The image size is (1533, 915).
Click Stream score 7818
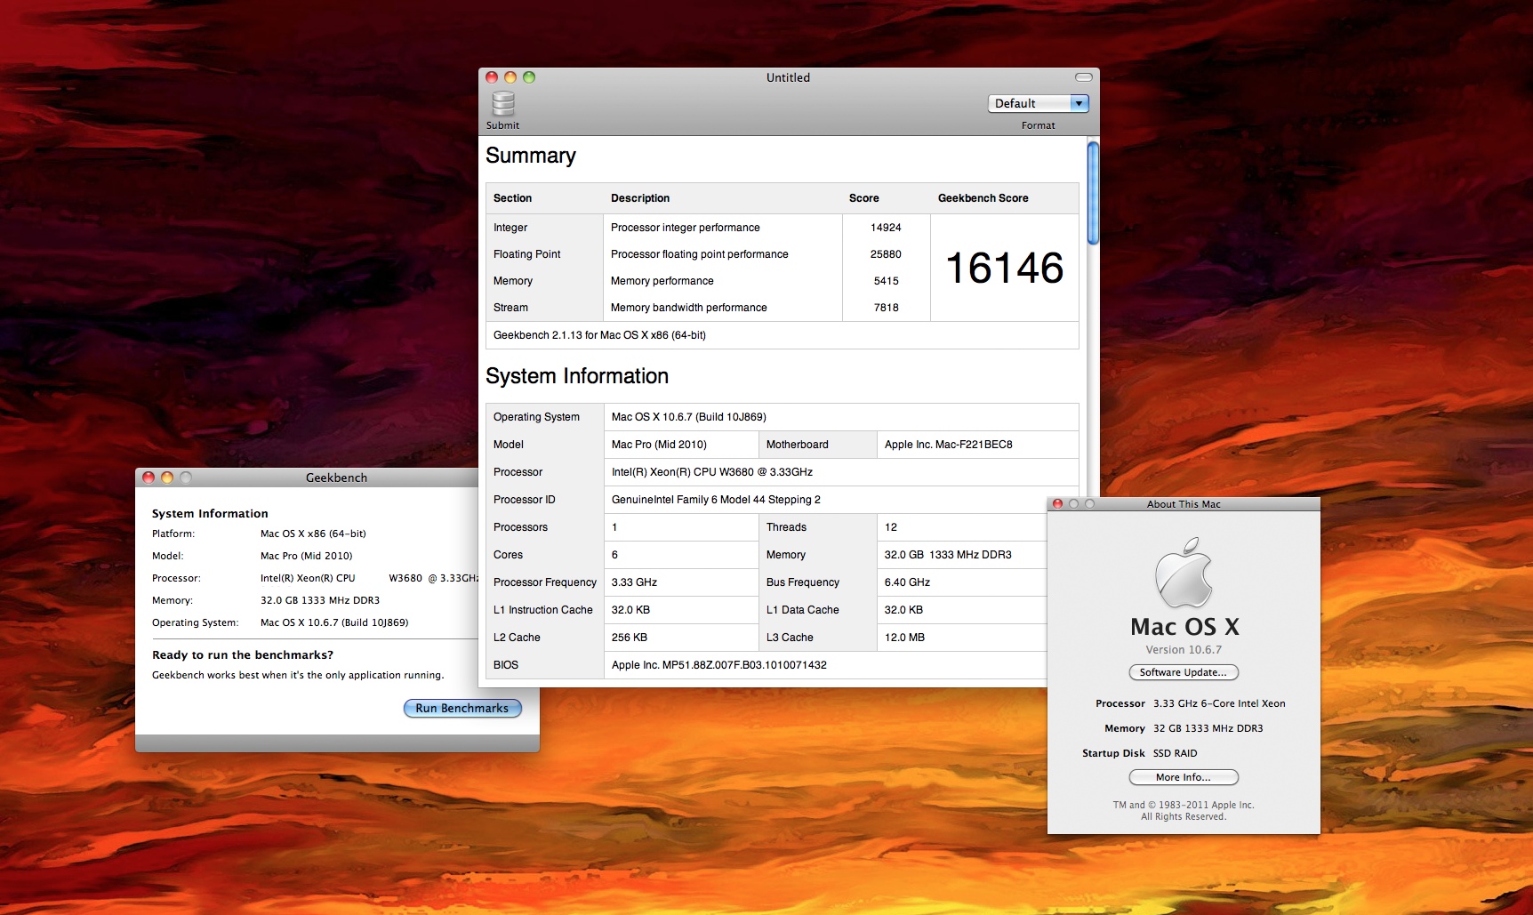pyautogui.click(x=887, y=308)
